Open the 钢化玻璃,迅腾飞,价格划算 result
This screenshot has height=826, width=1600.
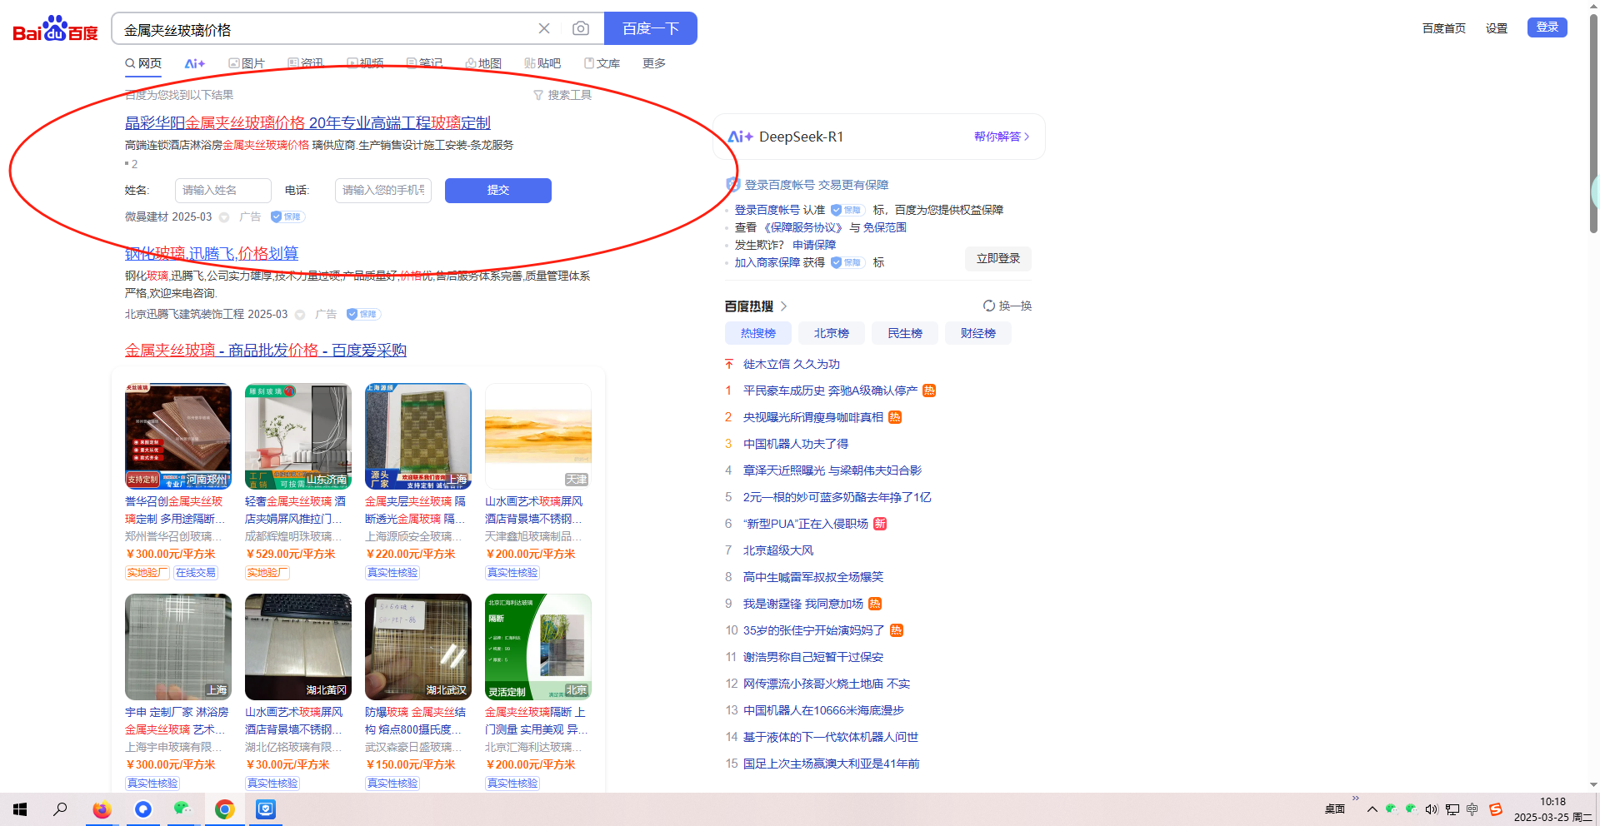click(212, 254)
